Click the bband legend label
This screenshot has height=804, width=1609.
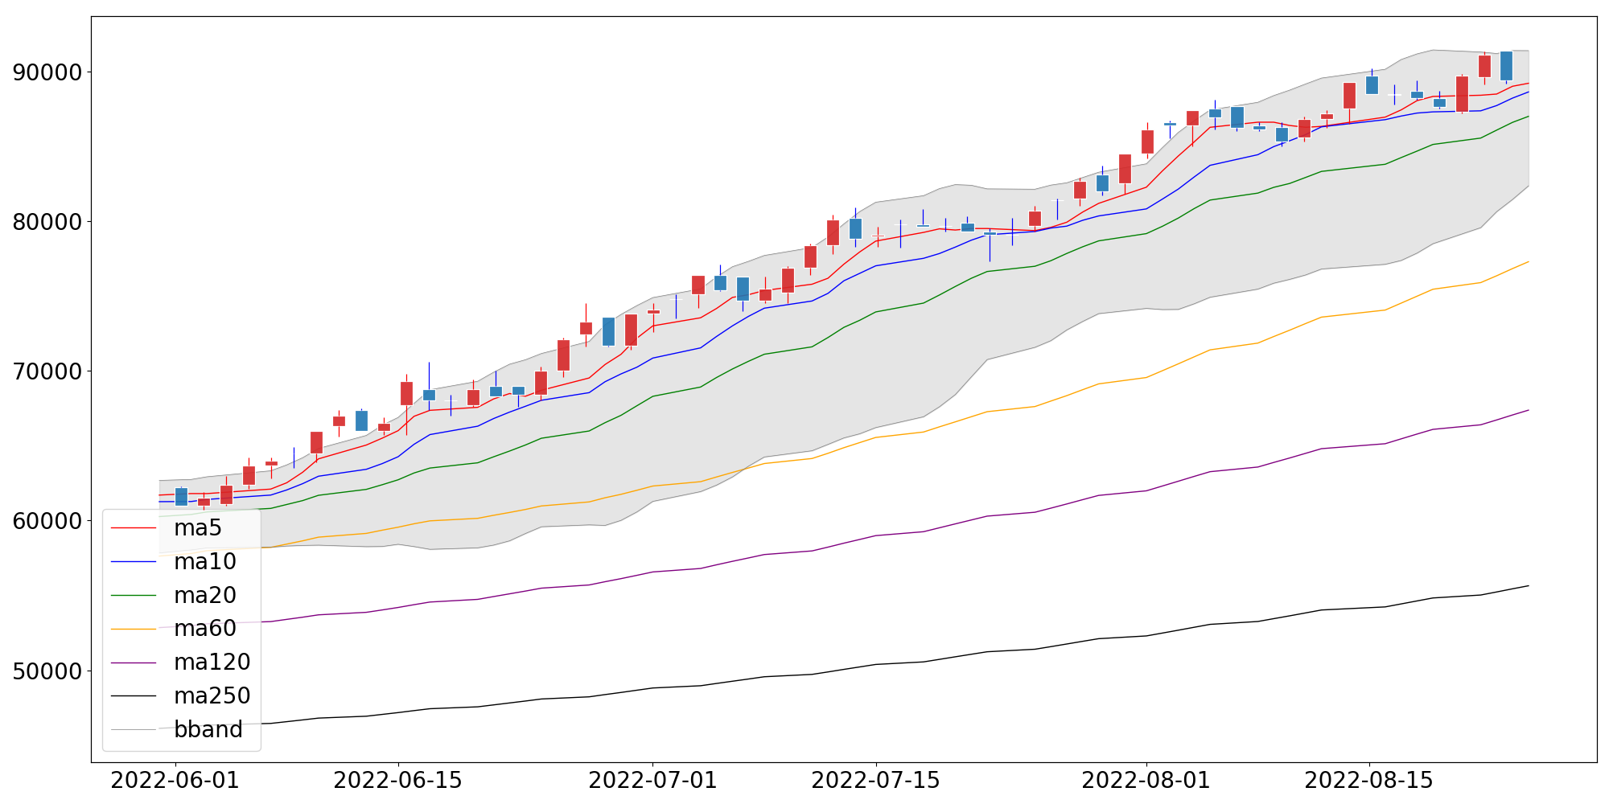208,730
